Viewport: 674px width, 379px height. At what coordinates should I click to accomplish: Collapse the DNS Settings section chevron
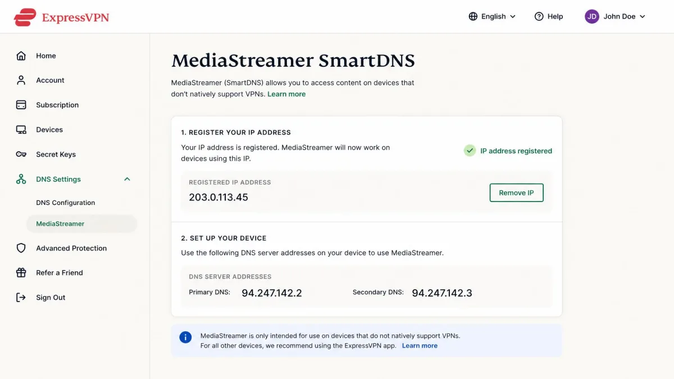point(127,179)
